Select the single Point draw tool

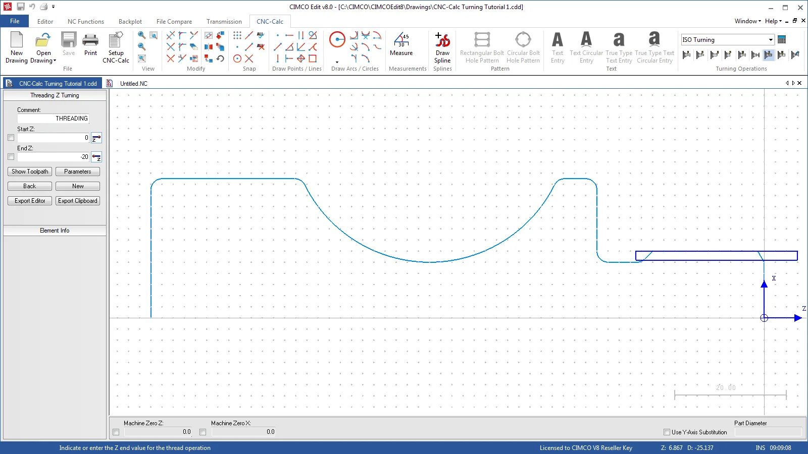point(278,35)
